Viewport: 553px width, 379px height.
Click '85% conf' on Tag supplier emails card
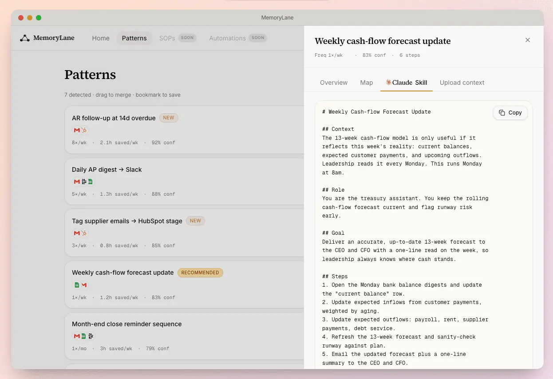coord(163,246)
